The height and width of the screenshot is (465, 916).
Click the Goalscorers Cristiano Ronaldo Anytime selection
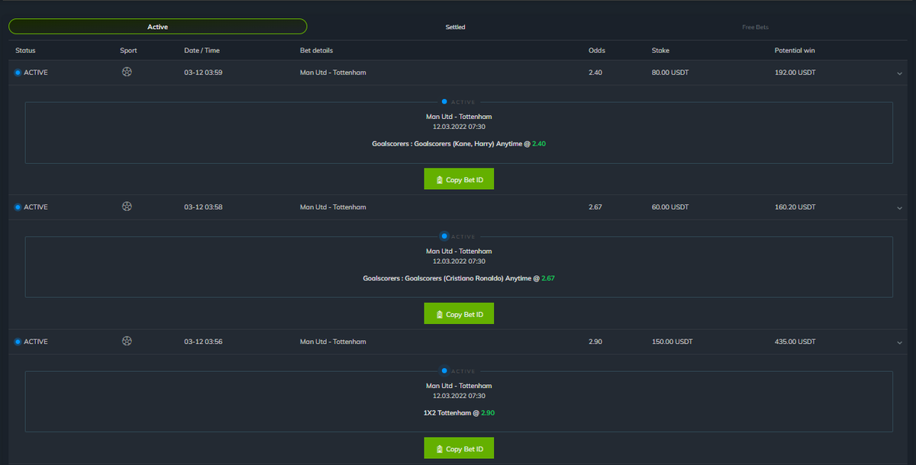tap(459, 278)
